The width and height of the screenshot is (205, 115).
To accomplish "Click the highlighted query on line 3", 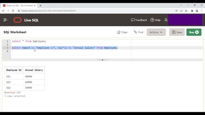I will tap(65, 48).
